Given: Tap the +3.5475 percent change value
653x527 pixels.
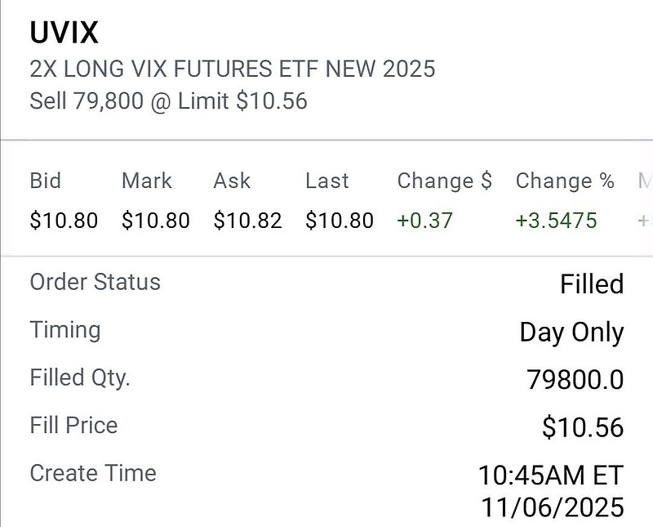Looking at the screenshot, I should click(556, 221).
